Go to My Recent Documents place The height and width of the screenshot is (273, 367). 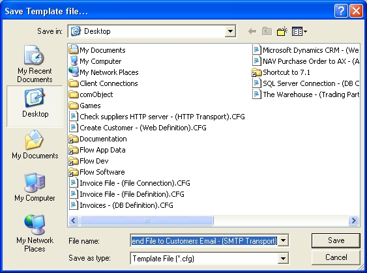click(35, 64)
